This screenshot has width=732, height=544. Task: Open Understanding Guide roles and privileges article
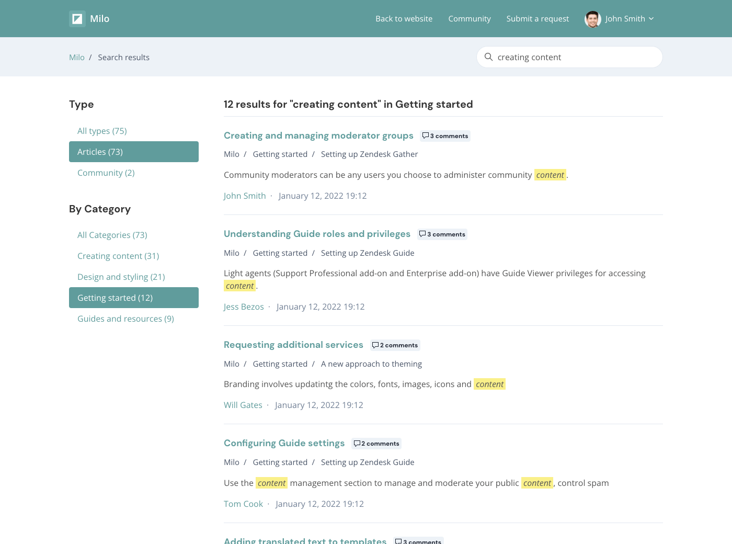[x=317, y=234]
